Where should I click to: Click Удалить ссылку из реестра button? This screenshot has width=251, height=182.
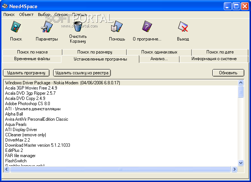pos(82,73)
